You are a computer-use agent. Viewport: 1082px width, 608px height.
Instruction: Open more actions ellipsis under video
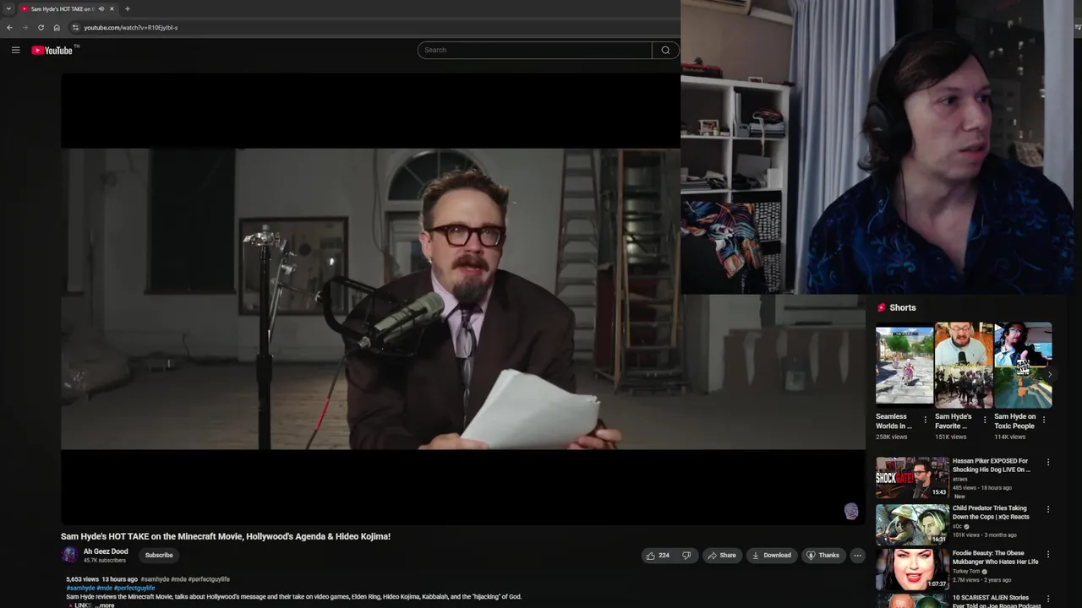tap(857, 555)
